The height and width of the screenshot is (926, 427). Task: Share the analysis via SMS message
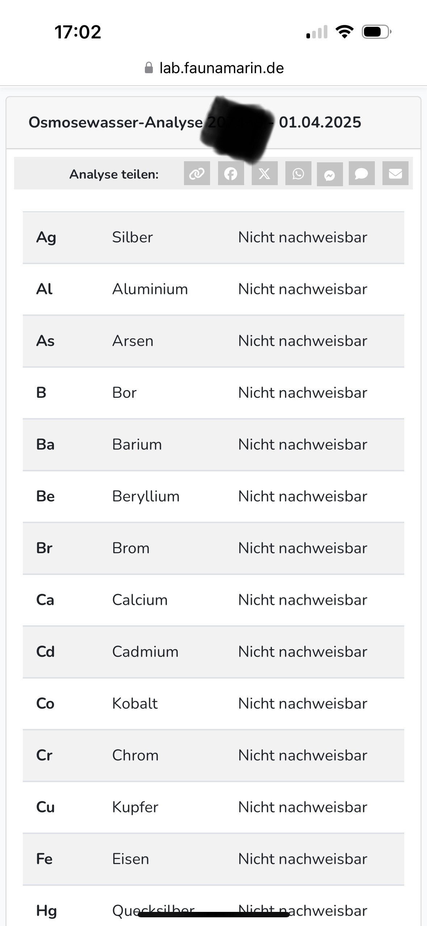[x=361, y=174]
